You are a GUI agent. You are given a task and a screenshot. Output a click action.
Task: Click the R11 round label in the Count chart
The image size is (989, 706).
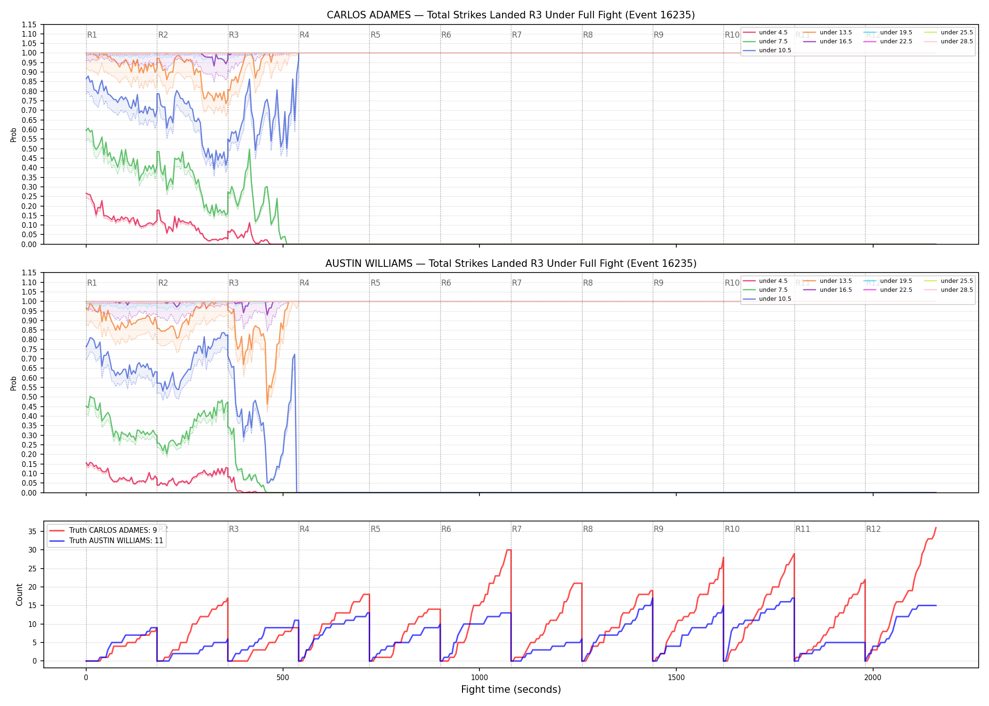pos(803,529)
